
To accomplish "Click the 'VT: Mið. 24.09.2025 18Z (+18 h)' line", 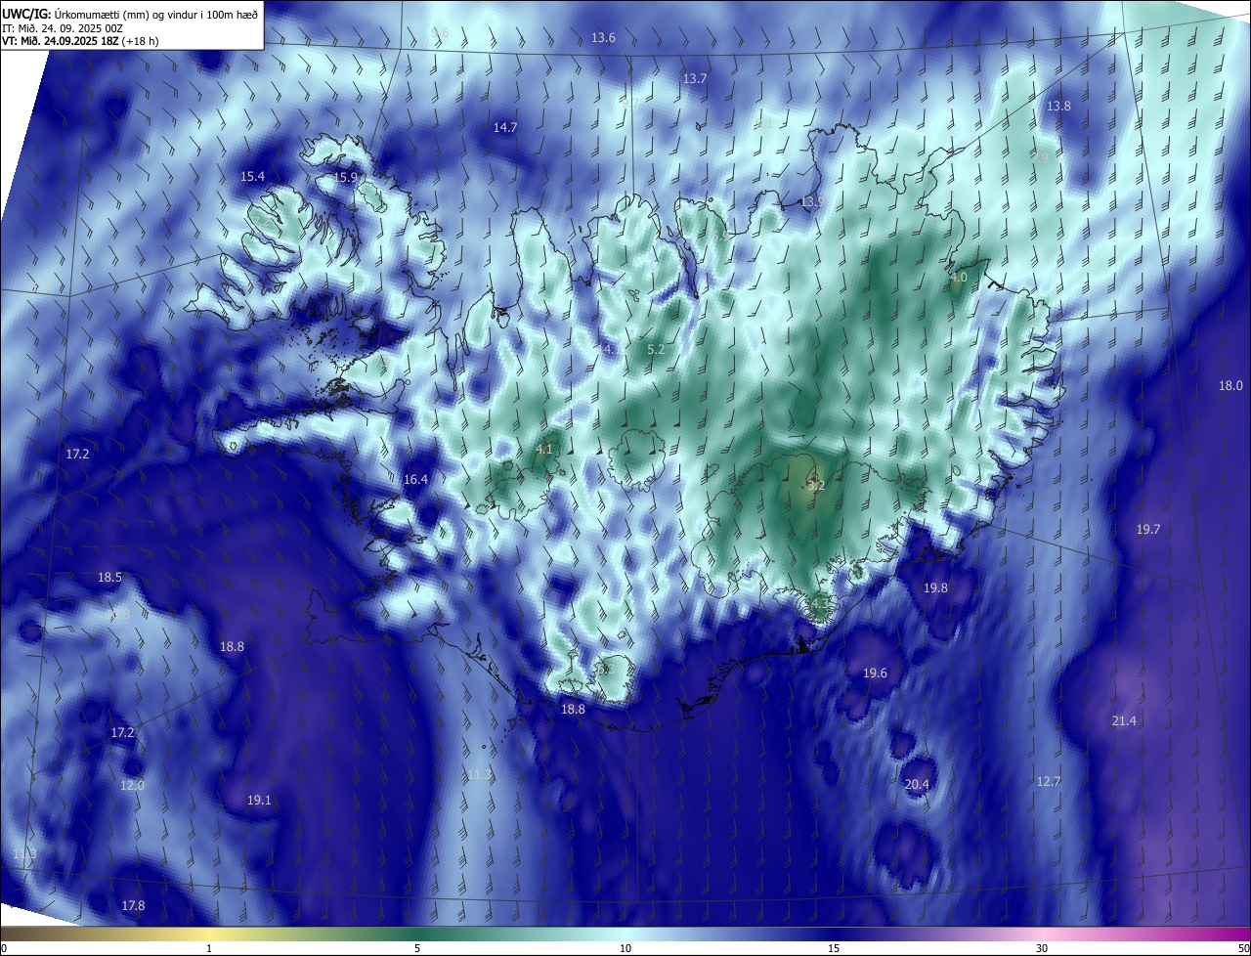I will 80,42.
